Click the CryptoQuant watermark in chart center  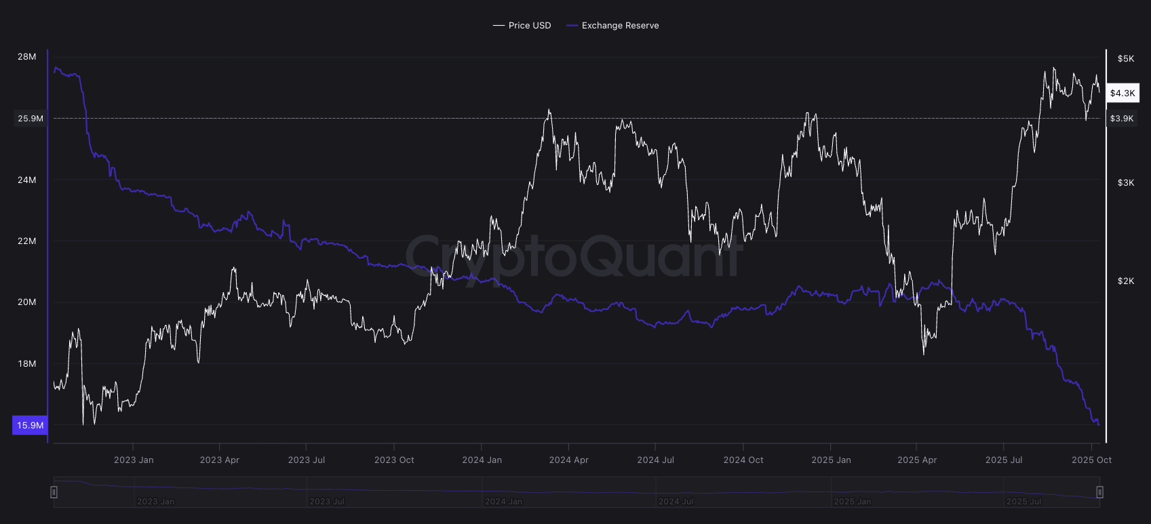574,256
